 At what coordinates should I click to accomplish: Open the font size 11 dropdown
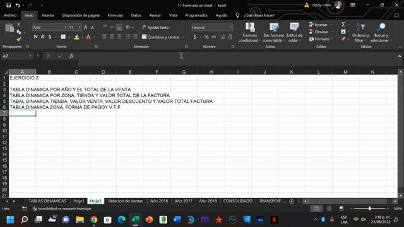tap(80, 27)
